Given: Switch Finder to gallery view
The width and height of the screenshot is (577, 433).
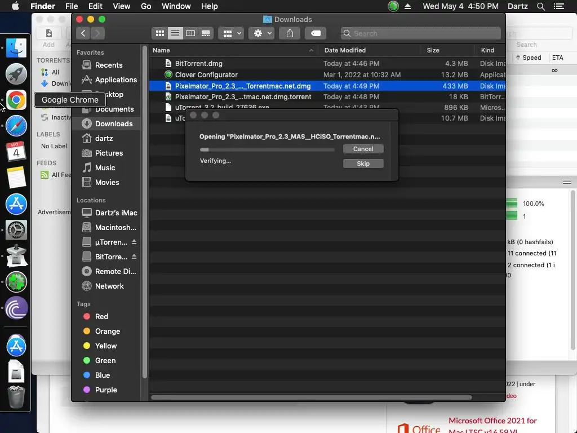Looking at the screenshot, I should click(205, 33).
